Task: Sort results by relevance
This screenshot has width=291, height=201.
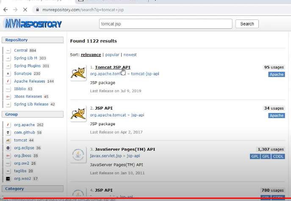Action: pyautogui.click(x=91, y=55)
